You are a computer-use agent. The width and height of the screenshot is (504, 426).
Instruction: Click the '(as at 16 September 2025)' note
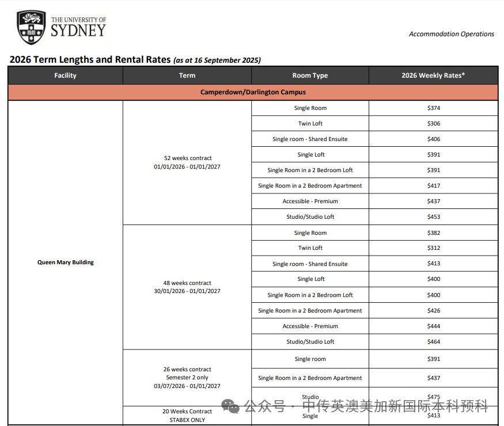click(x=217, y=60)
